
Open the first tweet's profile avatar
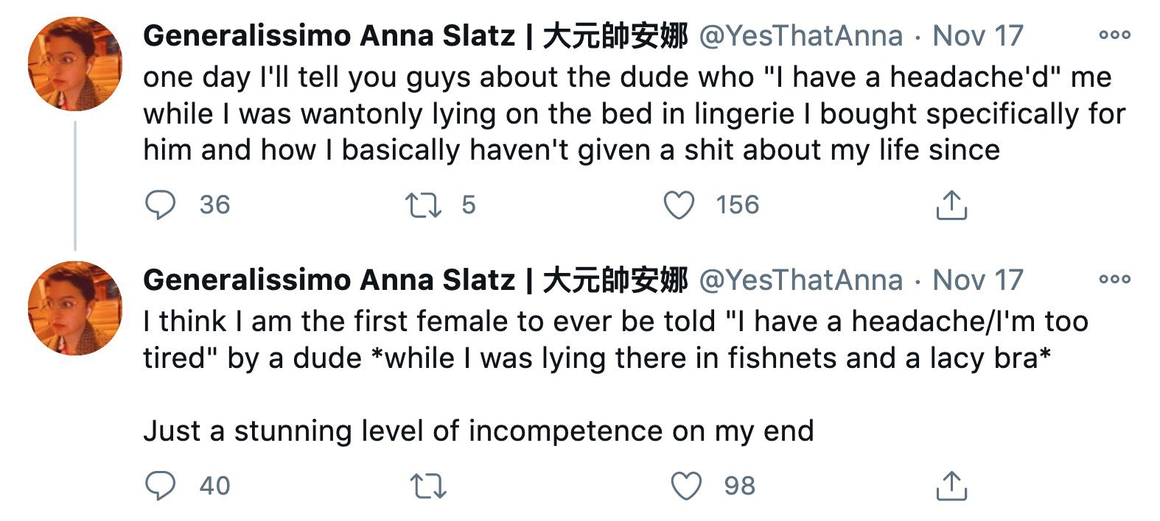[x=74, y=64]
